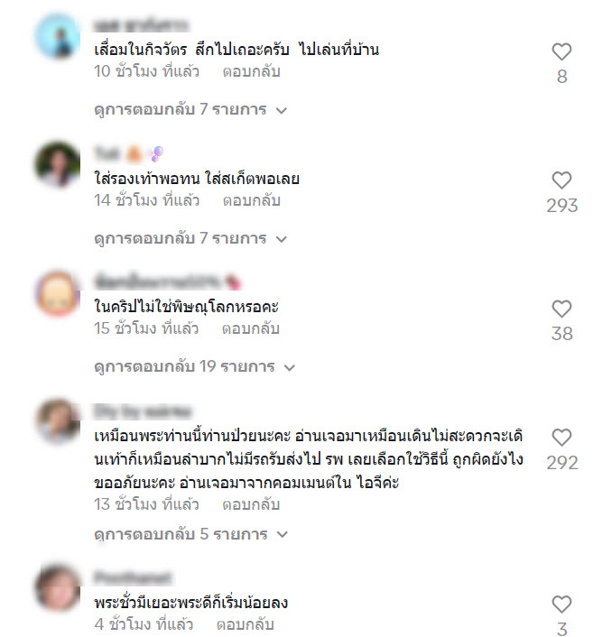
Task: Open avatar of the last commenter
Action: tap(58, 587)
